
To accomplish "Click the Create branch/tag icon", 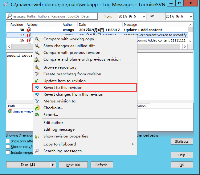I will tap(37, 74).
